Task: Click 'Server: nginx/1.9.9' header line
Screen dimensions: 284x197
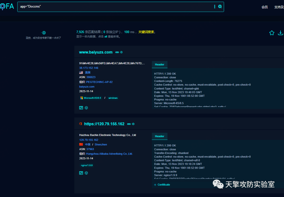Action: pos(166,175)
